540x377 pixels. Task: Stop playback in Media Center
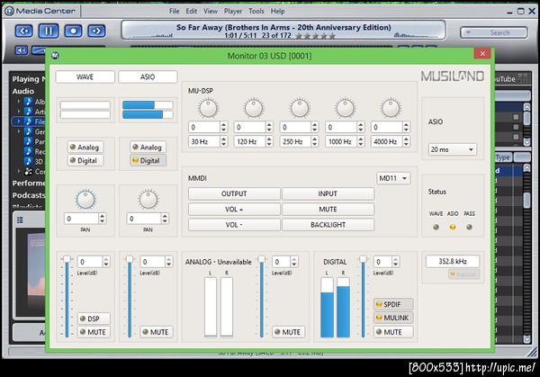pos(73,31)
